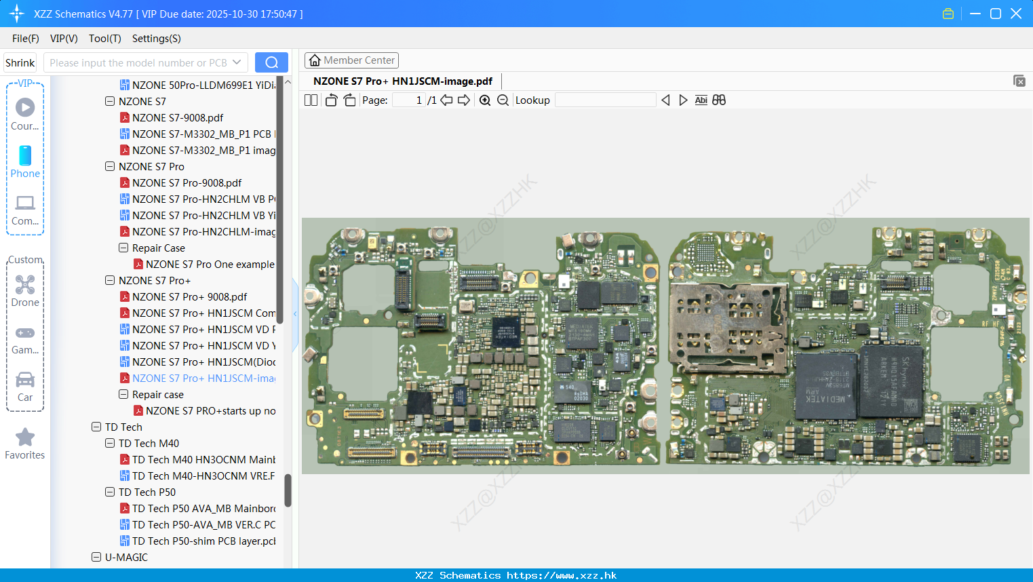Click the XZZ Schematics app logo
Screen dimensions: 1033x582
[17, 14]
